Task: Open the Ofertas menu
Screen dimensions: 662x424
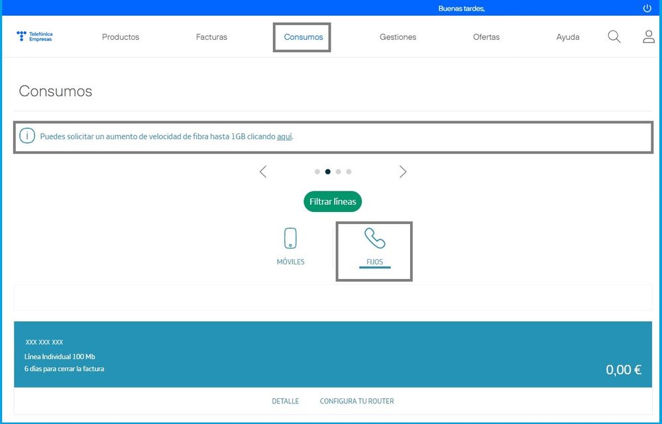Action: [x=486, y=37]
